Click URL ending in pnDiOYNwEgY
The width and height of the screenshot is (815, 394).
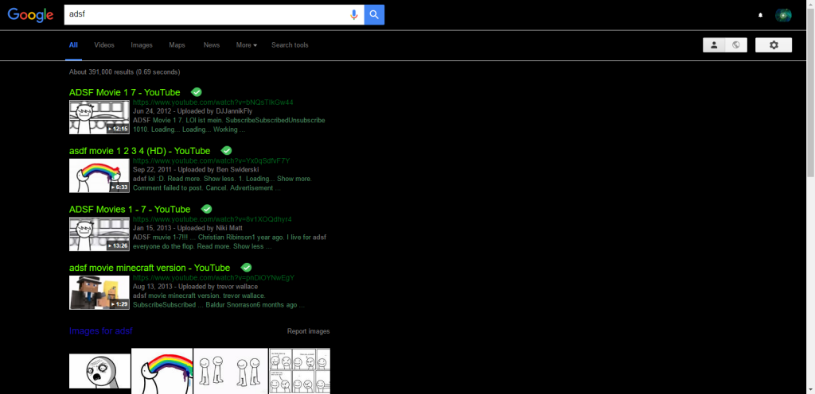(x=213, y=278)
